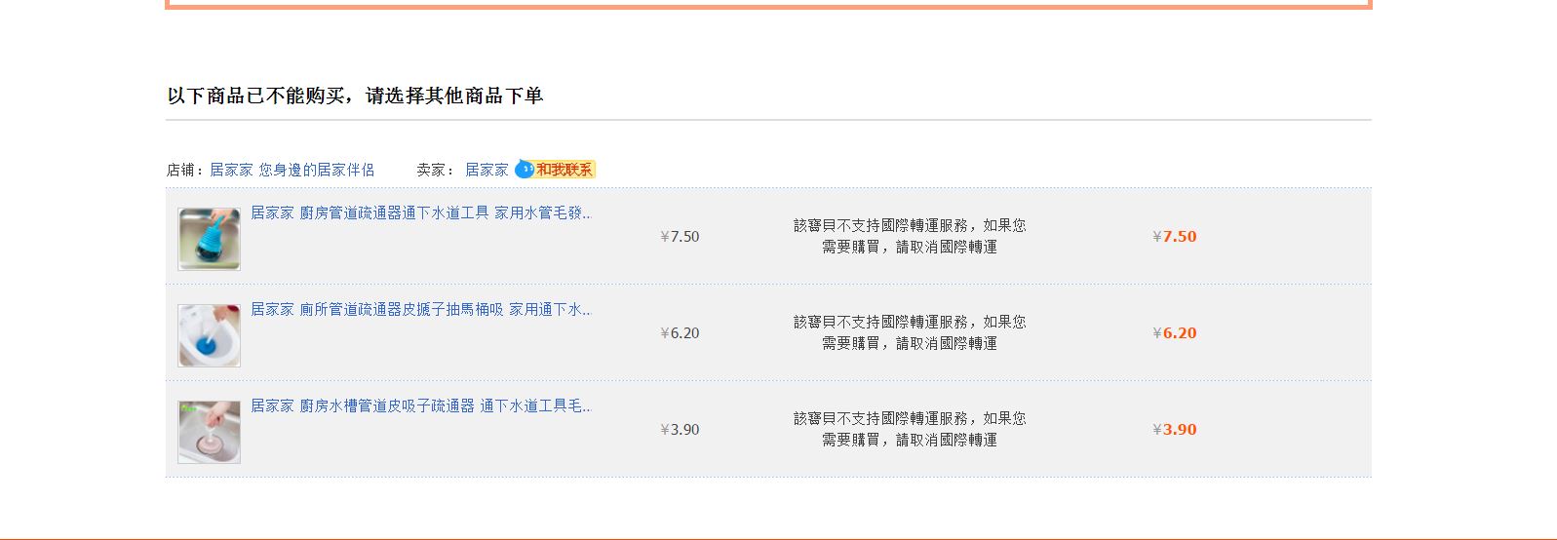Click the gray unit price ¥3.90
The height and width of the screenshot is (540, 1557).
(680, 430)
